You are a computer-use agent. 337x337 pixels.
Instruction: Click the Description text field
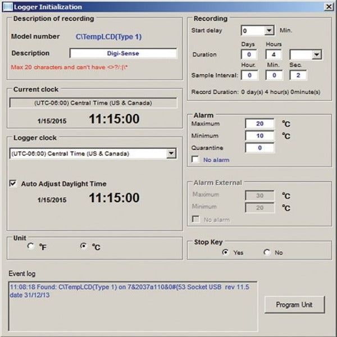[x=123, y=53]
